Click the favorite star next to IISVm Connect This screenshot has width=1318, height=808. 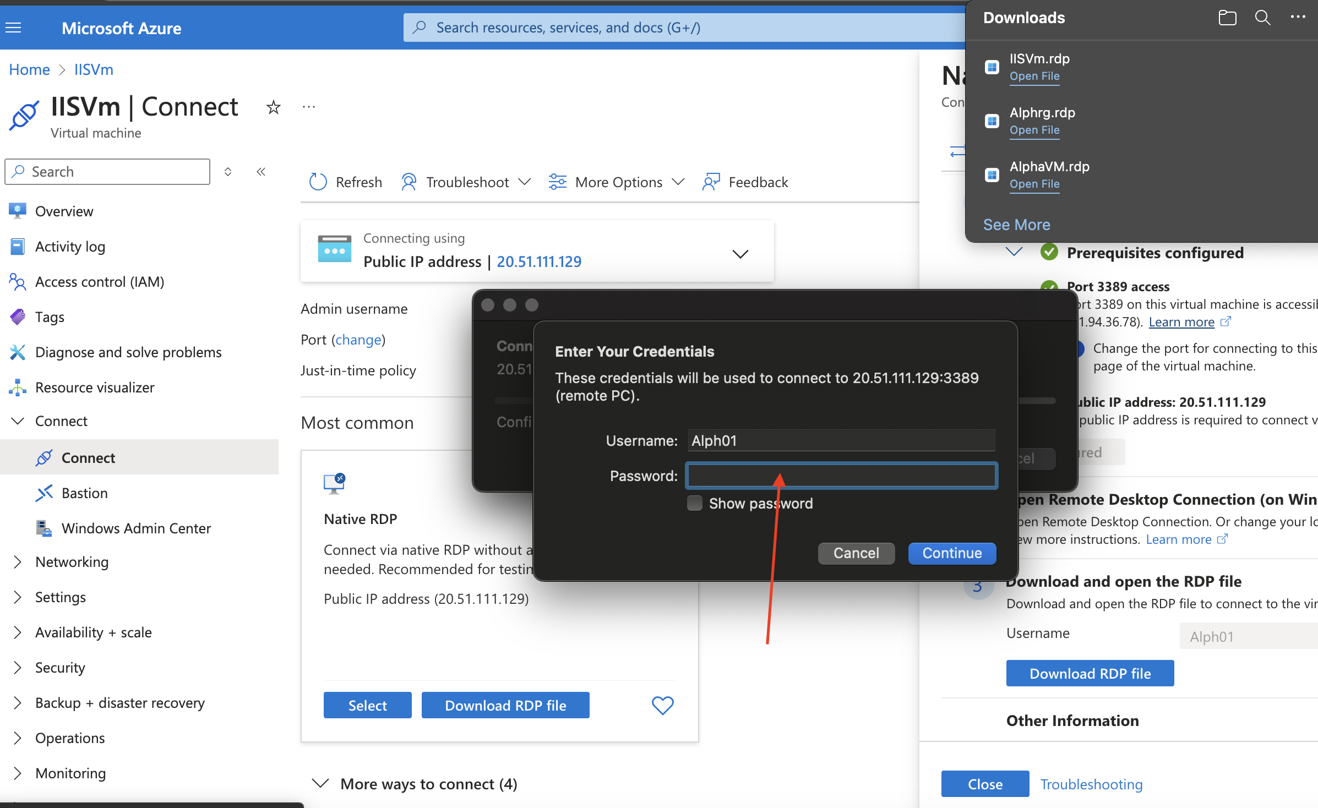pyautogui.click(x=273, y=107)
